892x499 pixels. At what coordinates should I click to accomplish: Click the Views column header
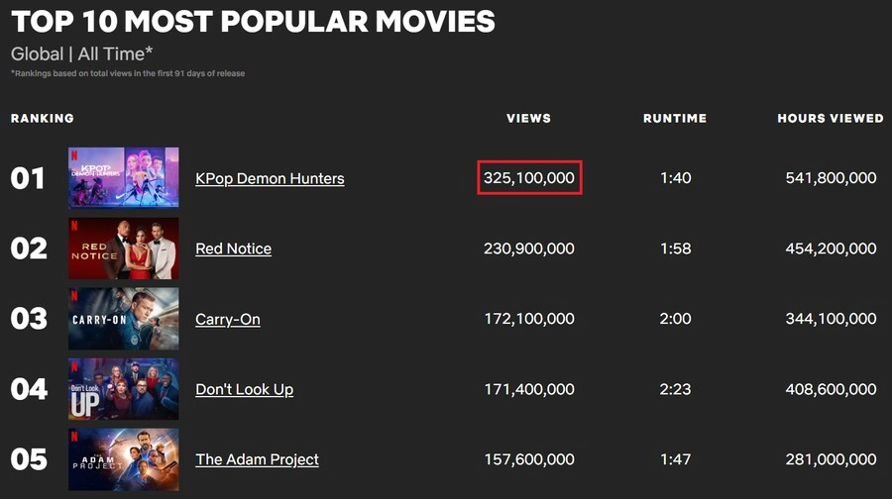click(x=528, y=118)
